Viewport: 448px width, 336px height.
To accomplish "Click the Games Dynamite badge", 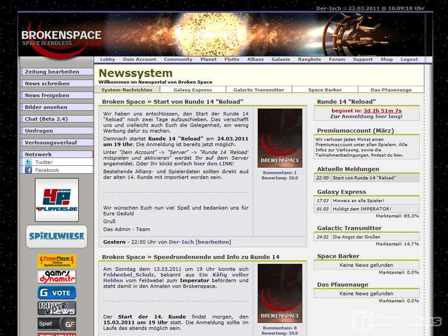I will click(x=57, y=277).
